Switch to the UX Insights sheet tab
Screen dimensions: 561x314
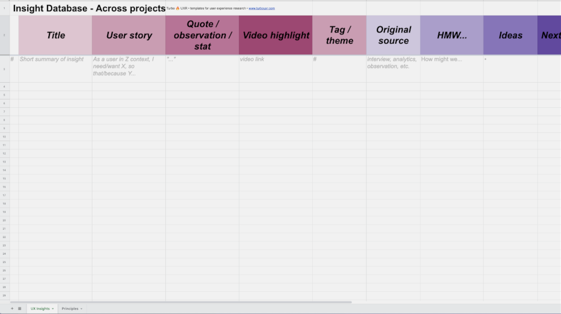(x=41, y=309)
